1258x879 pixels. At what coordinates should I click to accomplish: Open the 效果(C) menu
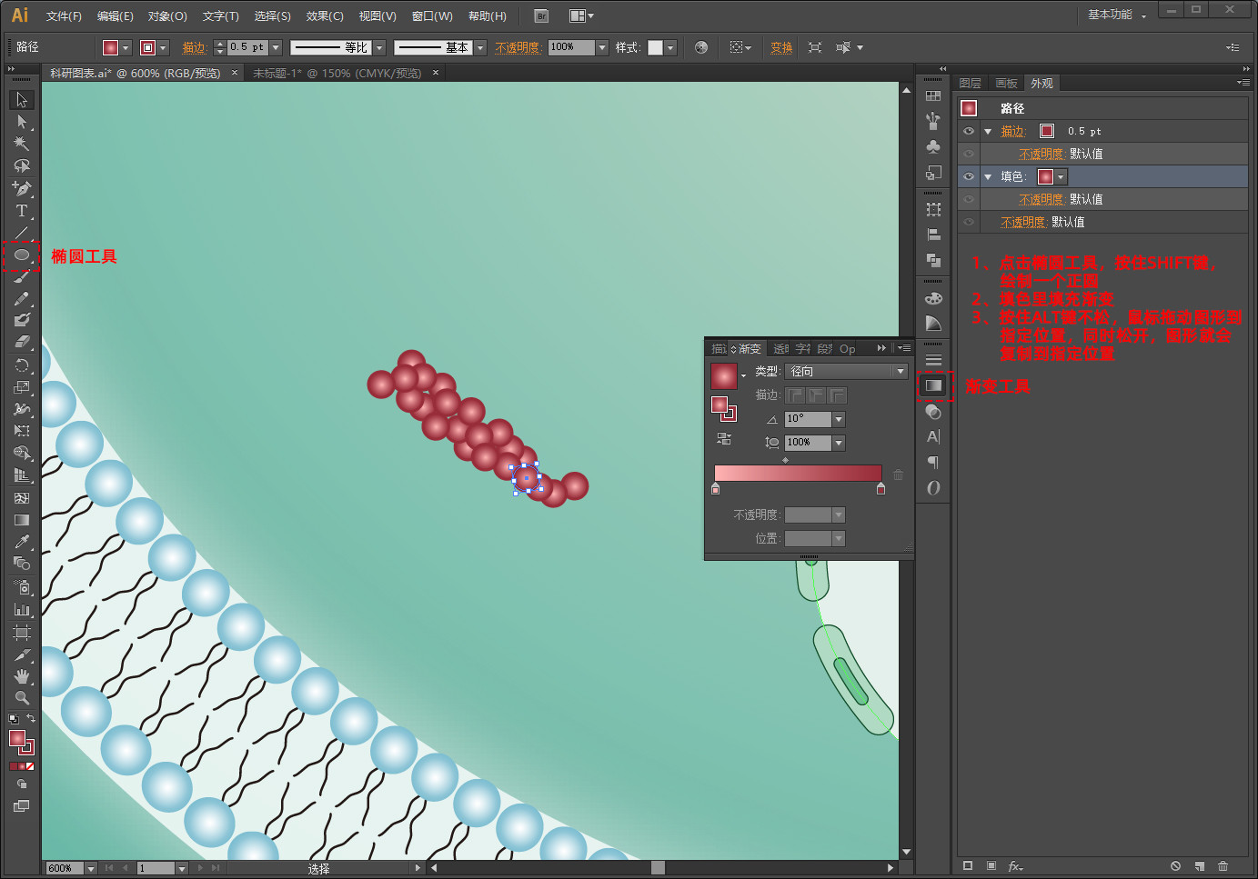[325, 16]
